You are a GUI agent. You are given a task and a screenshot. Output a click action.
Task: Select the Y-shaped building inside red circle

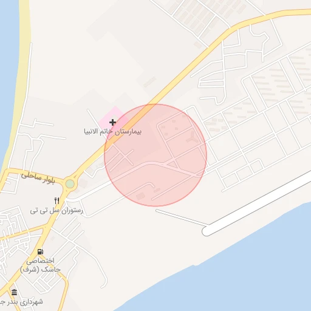193,138
